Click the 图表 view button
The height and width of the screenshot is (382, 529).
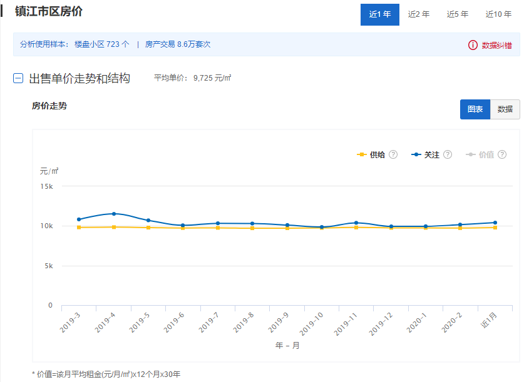point(475,109)
